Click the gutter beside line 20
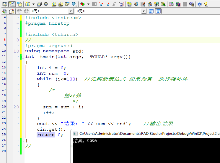The width and height of the screenshot is (220, 163). coord(16,107)
